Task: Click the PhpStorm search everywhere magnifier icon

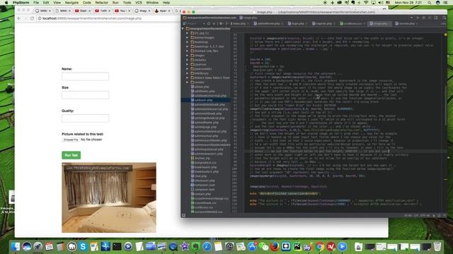Action: [x=445, y=18]
